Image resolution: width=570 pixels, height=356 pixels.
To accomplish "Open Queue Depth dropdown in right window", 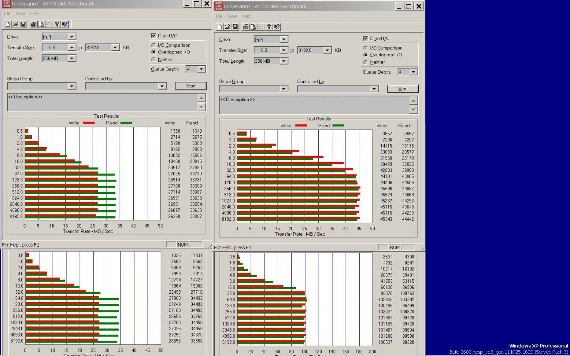I will [413, 72].
